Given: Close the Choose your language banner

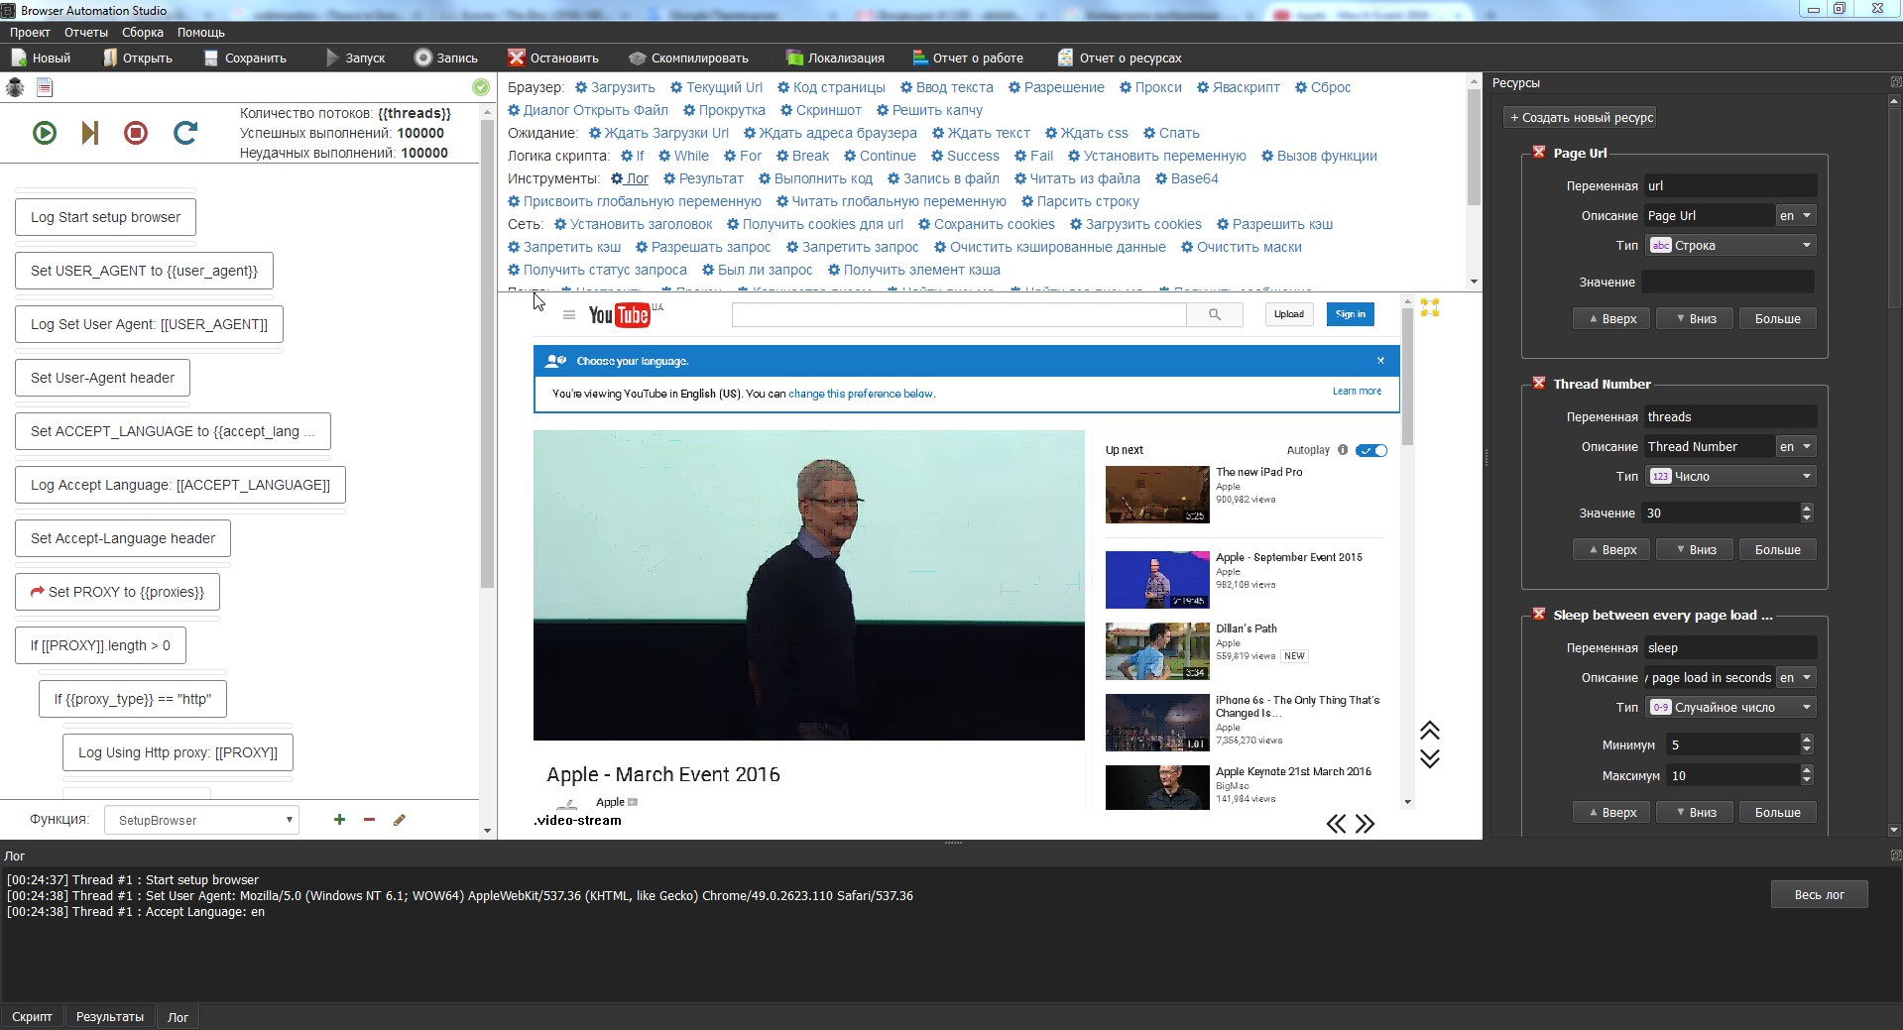Looking at the screenshot, I should [x=1380, y=361].
